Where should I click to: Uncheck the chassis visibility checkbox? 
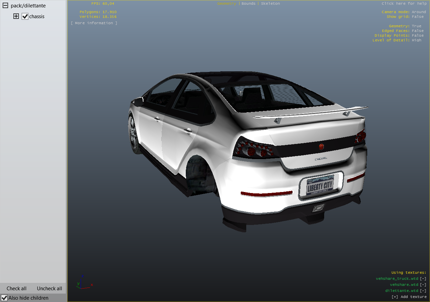25,16
